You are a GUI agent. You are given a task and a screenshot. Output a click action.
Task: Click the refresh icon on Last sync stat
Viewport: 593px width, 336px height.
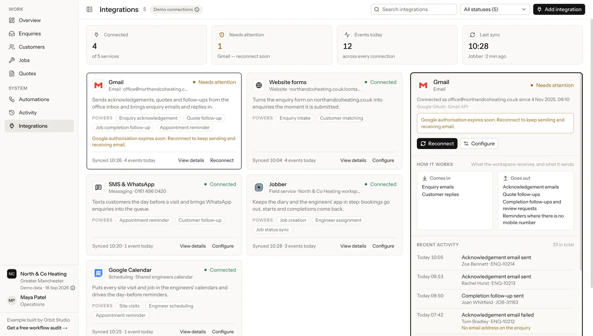(472, 35)
